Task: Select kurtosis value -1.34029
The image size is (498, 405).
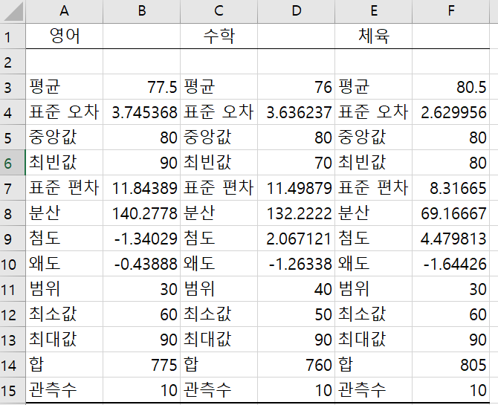Action: pos(142,239)
